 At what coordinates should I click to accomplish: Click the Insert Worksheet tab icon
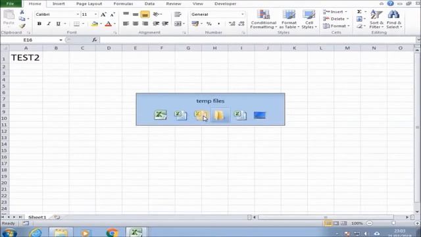pyautogui.click(x=57, y=217)
